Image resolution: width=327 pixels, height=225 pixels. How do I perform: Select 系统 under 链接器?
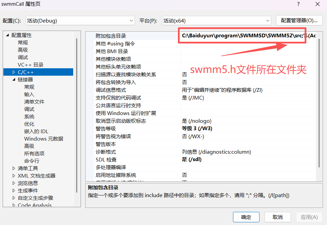pos(29,117)
